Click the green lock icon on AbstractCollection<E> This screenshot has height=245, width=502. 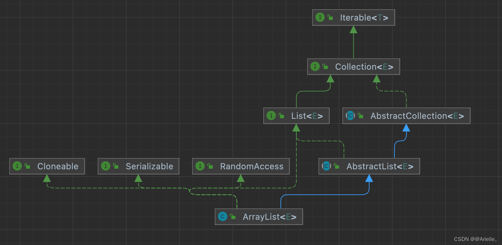click(x=361, y=116)
